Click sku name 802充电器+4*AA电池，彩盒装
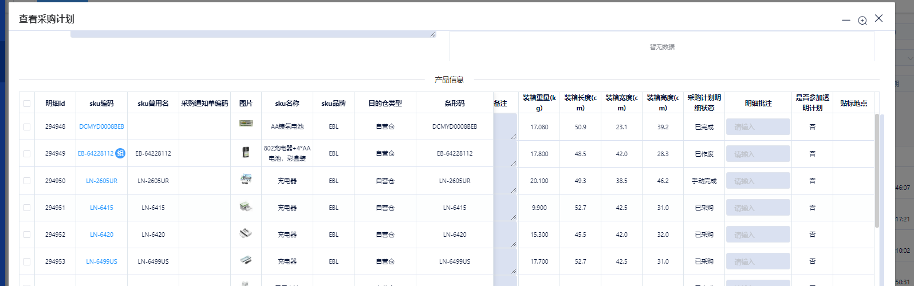 tap(287, 153)
